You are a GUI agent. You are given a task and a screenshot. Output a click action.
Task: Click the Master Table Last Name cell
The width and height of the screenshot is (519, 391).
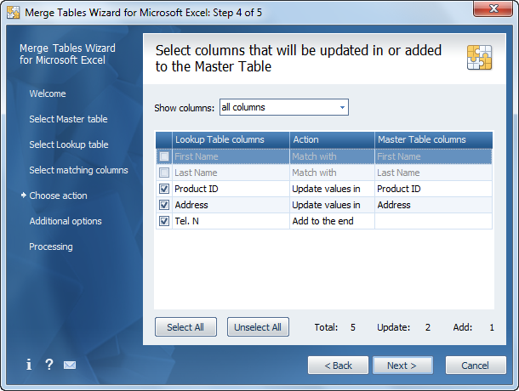[434, 173]
